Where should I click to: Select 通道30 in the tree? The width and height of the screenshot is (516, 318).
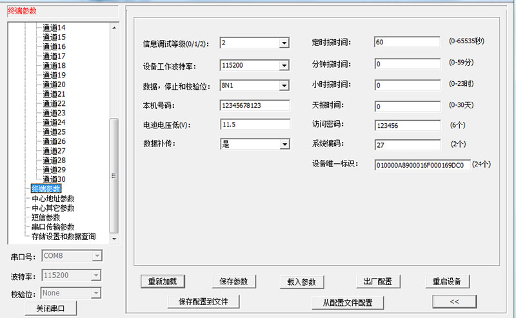(54, 179)
